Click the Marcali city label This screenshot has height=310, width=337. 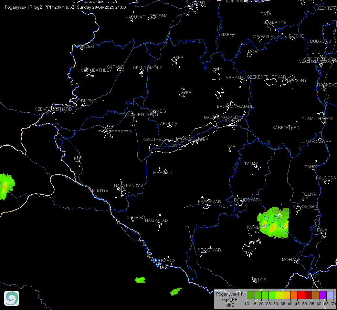coord(162,172)
